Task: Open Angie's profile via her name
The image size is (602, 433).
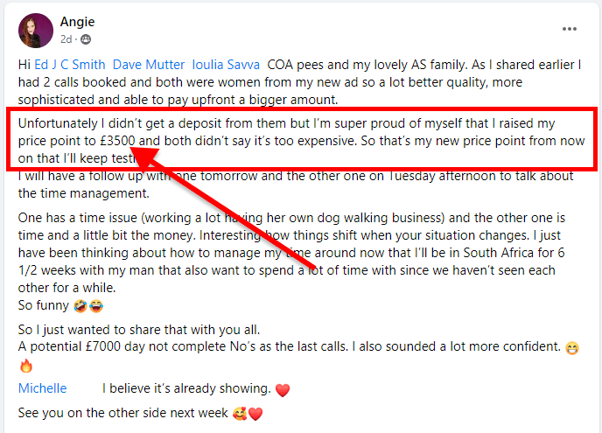Action: tap(78, 21)
